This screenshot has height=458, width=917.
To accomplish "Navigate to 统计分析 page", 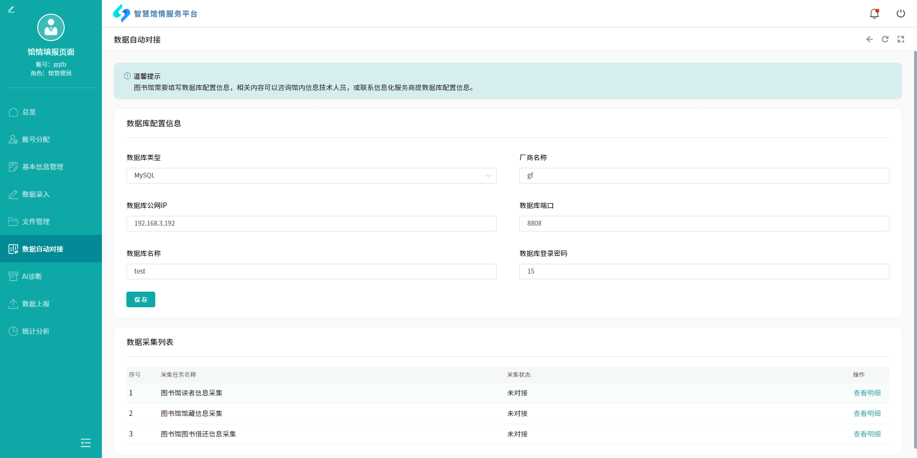I will tap(36, 331).
